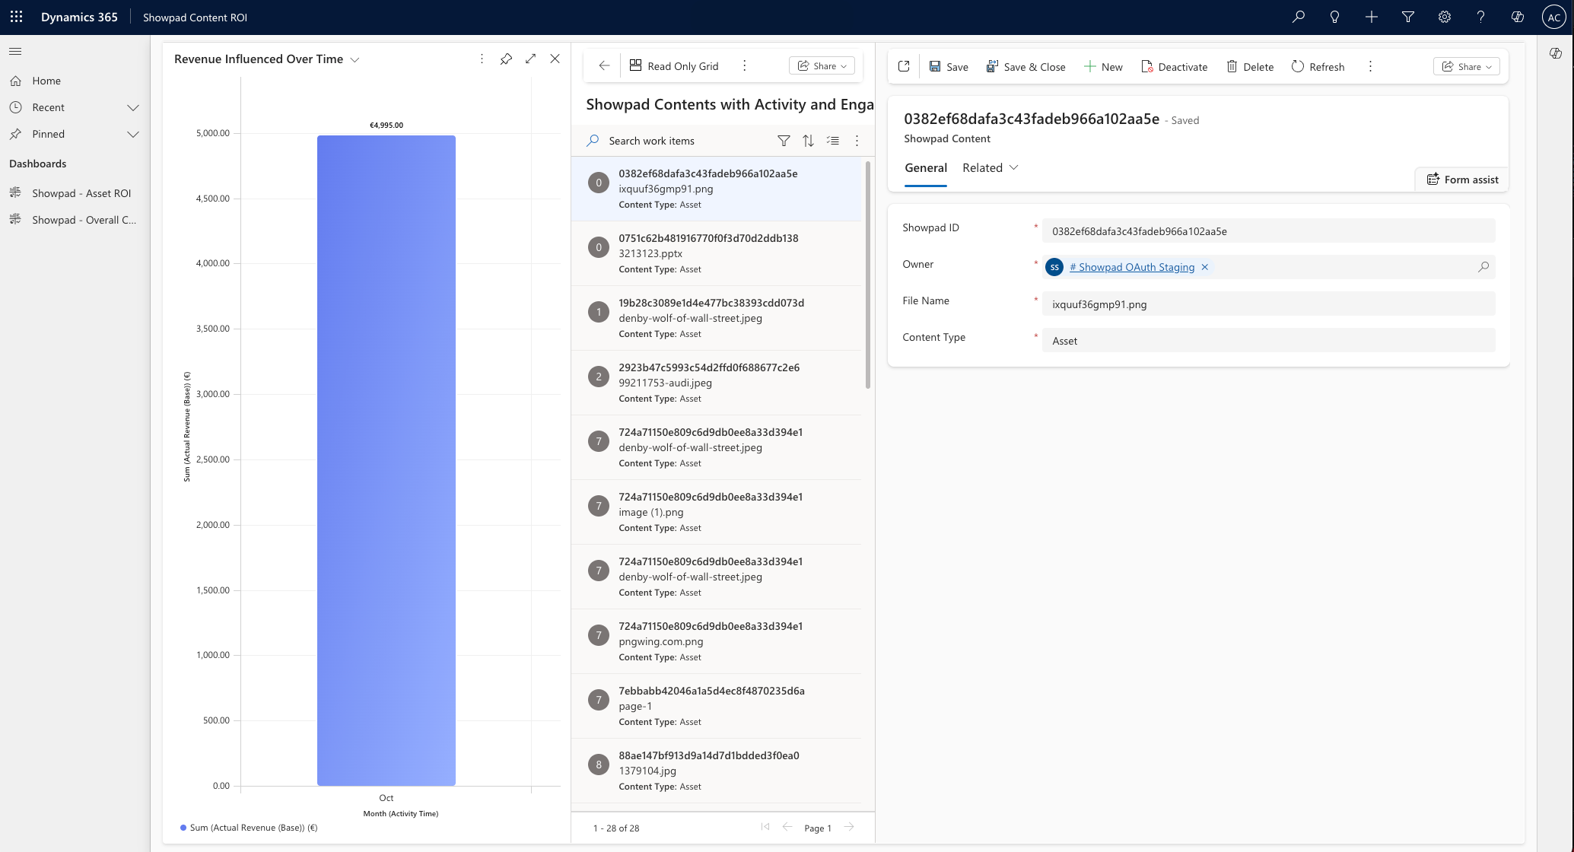Click the Deactivate record button
Screen dimensions: 1574x852
(x=1174, y=67)
